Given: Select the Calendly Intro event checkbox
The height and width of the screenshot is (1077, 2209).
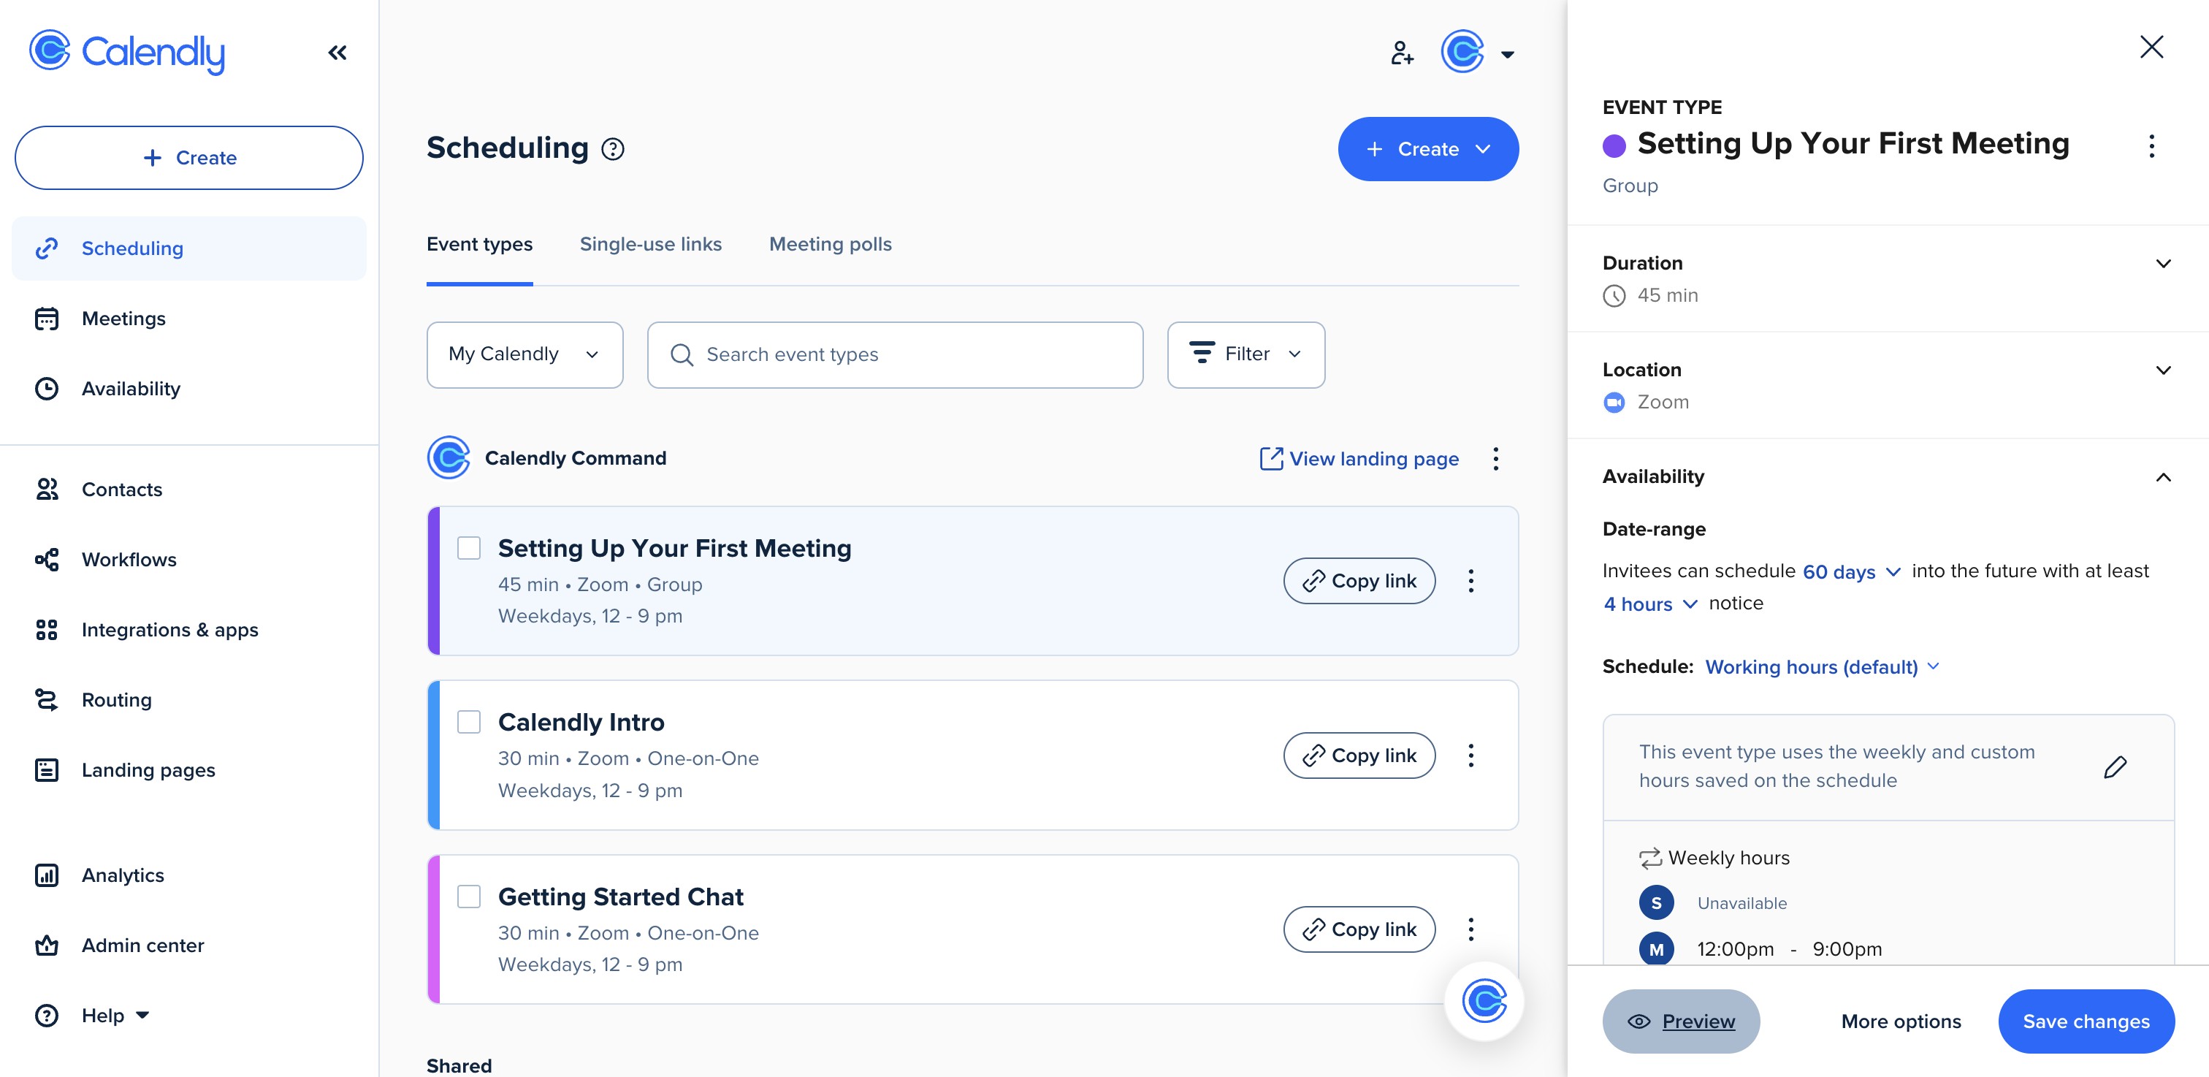Looking at the screenshot, I should pos(469,722).
